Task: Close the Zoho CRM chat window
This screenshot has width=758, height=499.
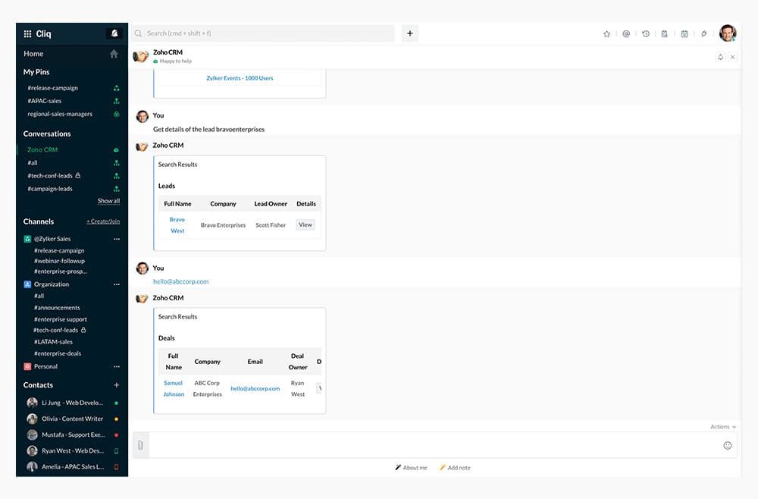Action: tap(732, 57)
